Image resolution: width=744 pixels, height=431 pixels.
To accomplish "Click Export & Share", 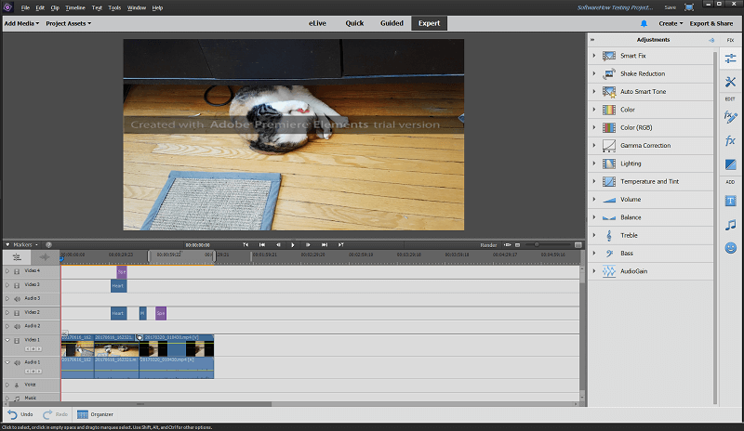I will point(711,23).
